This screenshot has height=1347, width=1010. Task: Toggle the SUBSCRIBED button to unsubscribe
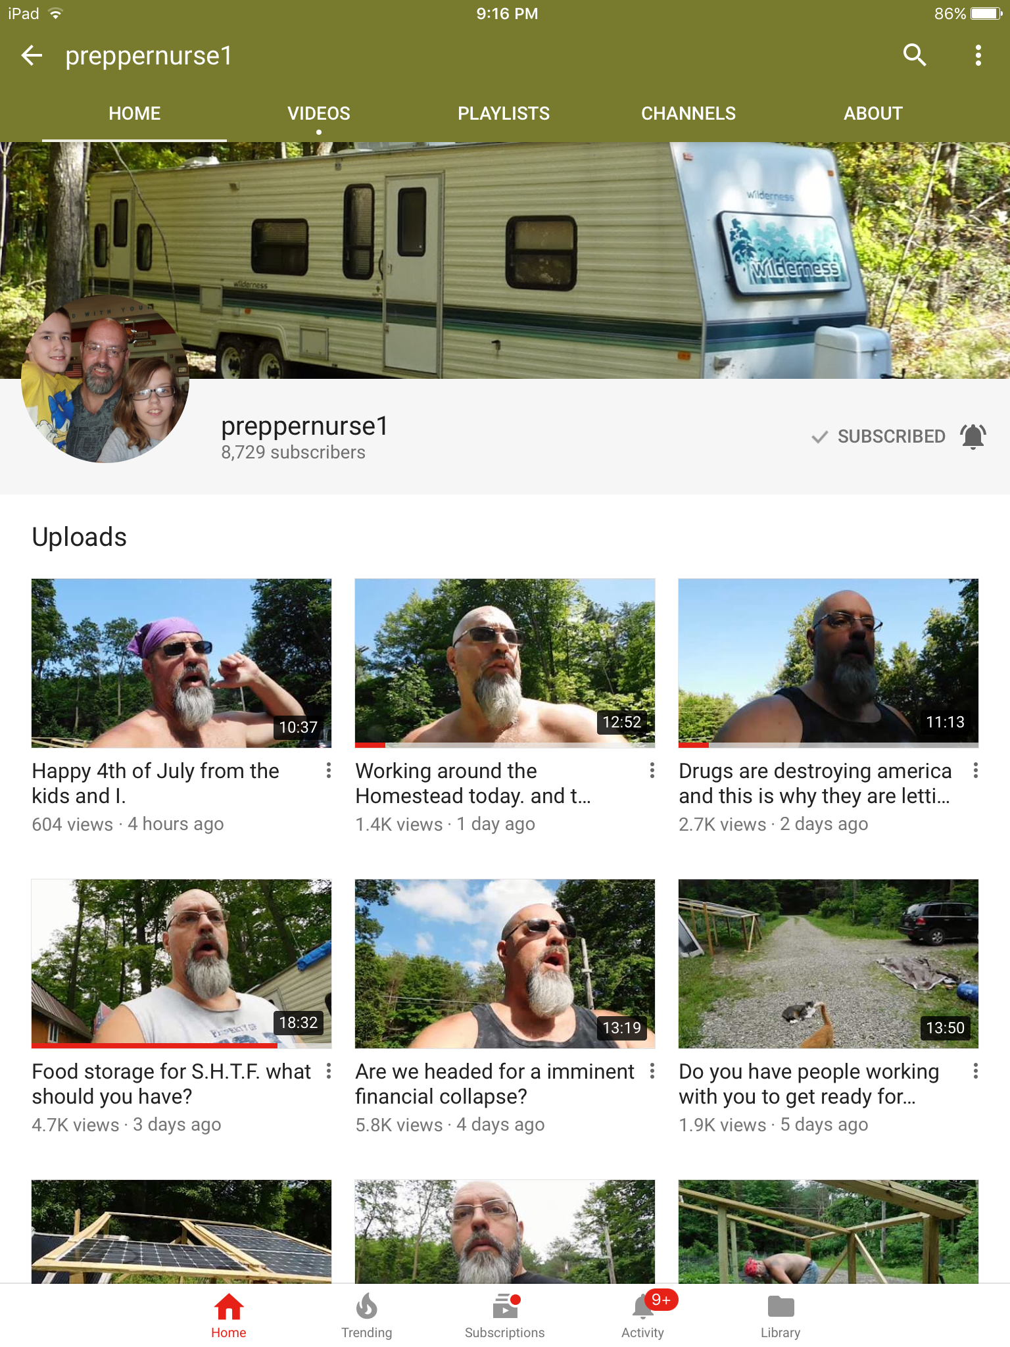(x=879, y=436)
